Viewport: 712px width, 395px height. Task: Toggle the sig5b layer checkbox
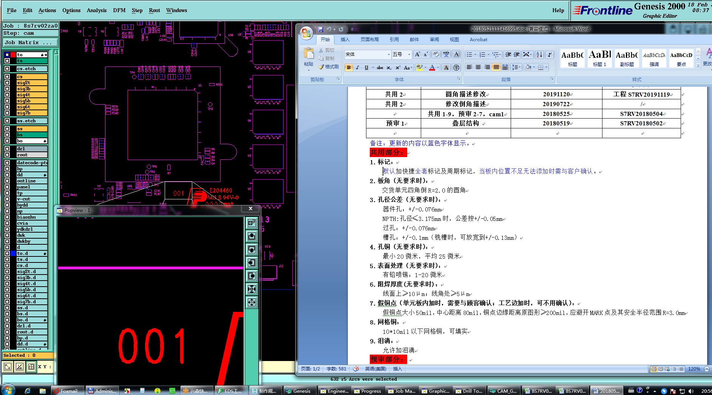(7, 101)
